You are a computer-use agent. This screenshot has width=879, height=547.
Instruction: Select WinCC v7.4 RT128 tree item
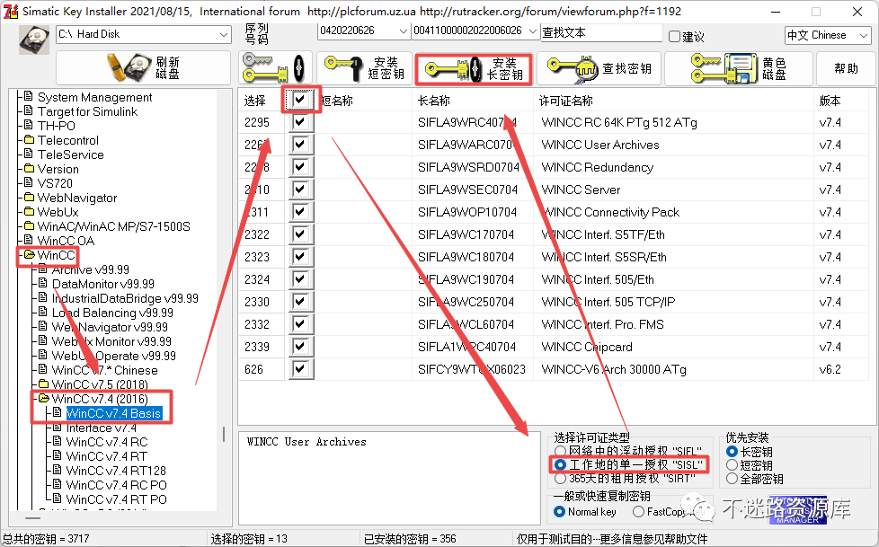coord(116,471)
